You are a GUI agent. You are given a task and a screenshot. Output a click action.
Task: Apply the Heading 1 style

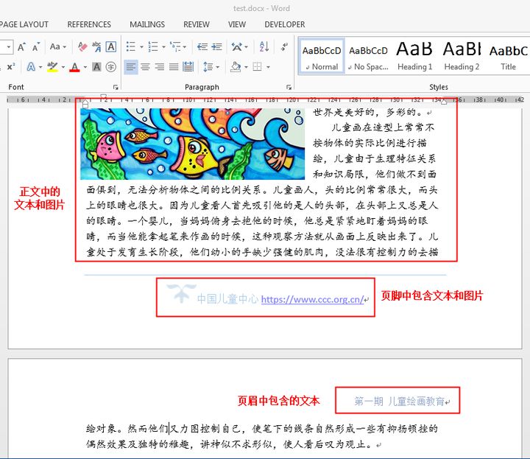pyautogui.click(x=415, y=55)
